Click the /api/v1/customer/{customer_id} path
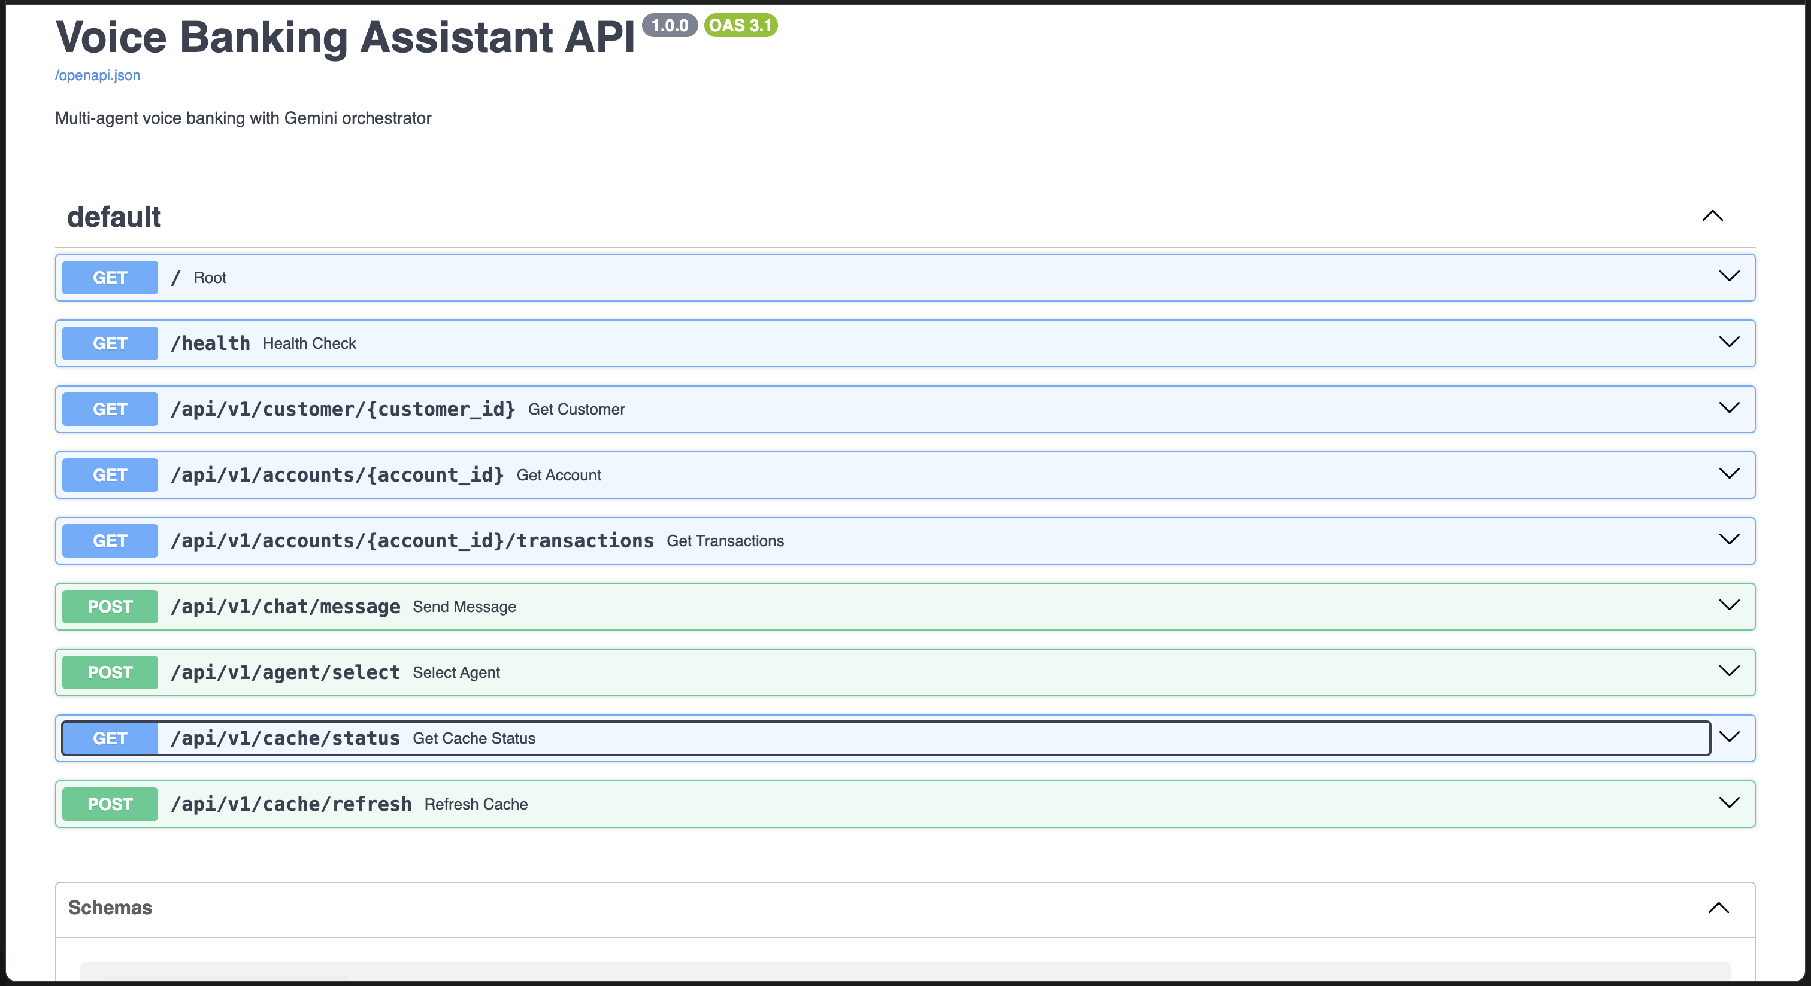This screenshot has height=986, width=1811. click(343, 409)
